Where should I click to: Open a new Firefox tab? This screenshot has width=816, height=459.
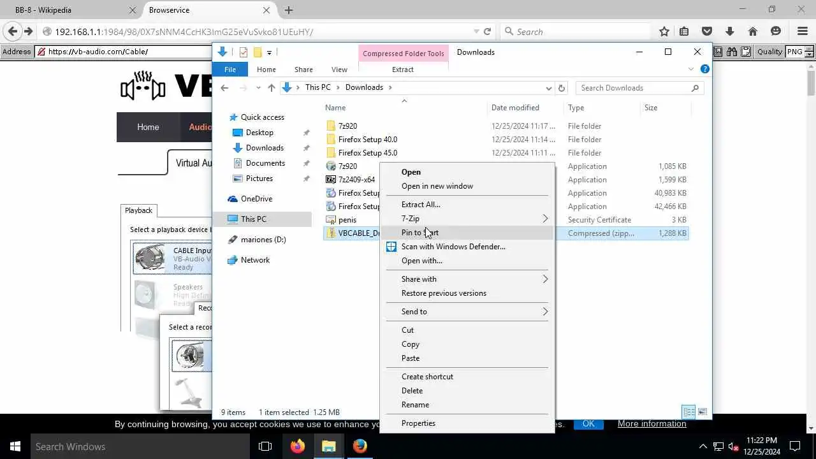[x=289, y=10]
